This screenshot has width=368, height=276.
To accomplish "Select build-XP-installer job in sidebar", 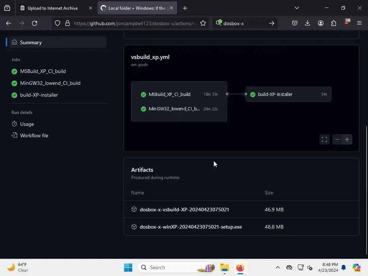I will point(39,95).
